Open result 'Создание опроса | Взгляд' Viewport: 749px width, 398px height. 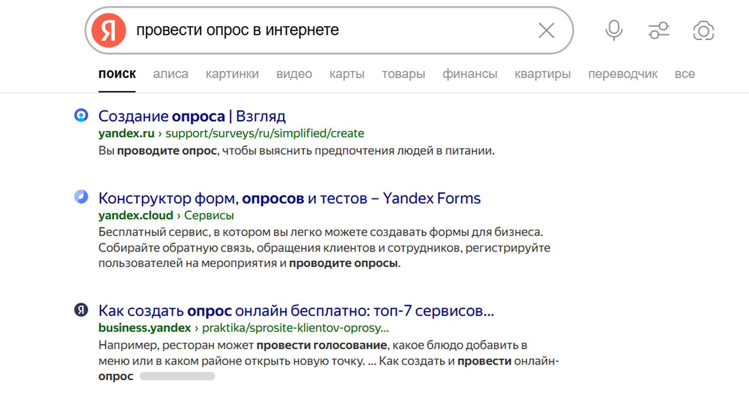[x=192, y=116]
